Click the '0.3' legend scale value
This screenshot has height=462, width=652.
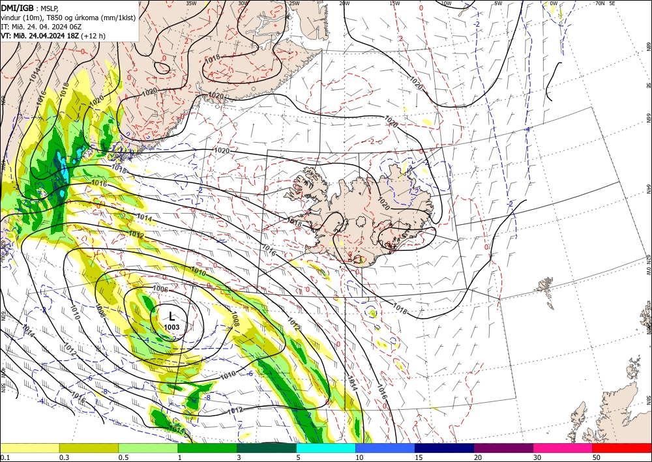64,457
